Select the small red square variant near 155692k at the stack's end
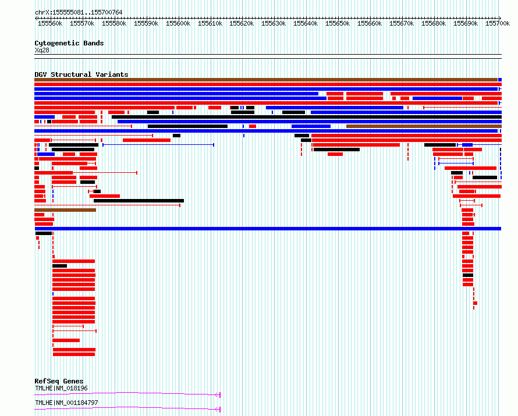The image size is (518, 416). coord(475,303)
